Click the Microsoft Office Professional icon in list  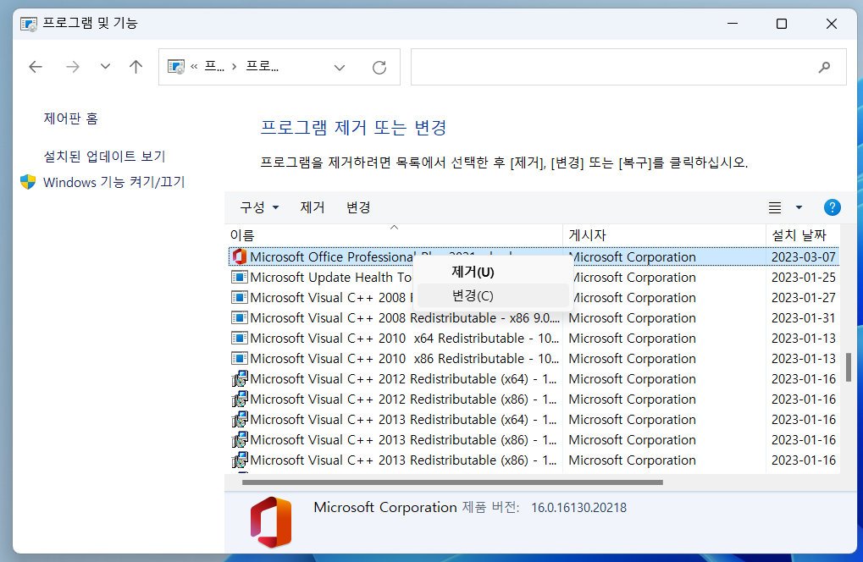pos(240,256)
